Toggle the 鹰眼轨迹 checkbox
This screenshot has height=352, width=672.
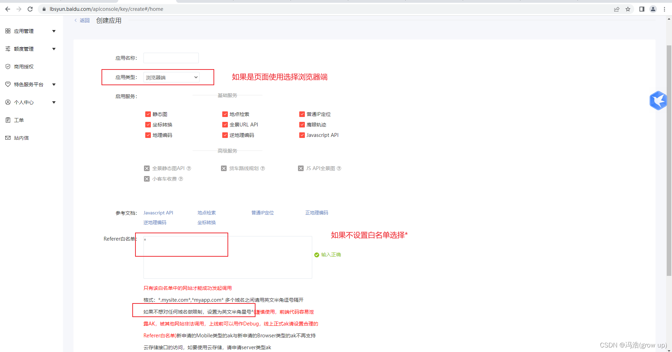tap(302, 125)
